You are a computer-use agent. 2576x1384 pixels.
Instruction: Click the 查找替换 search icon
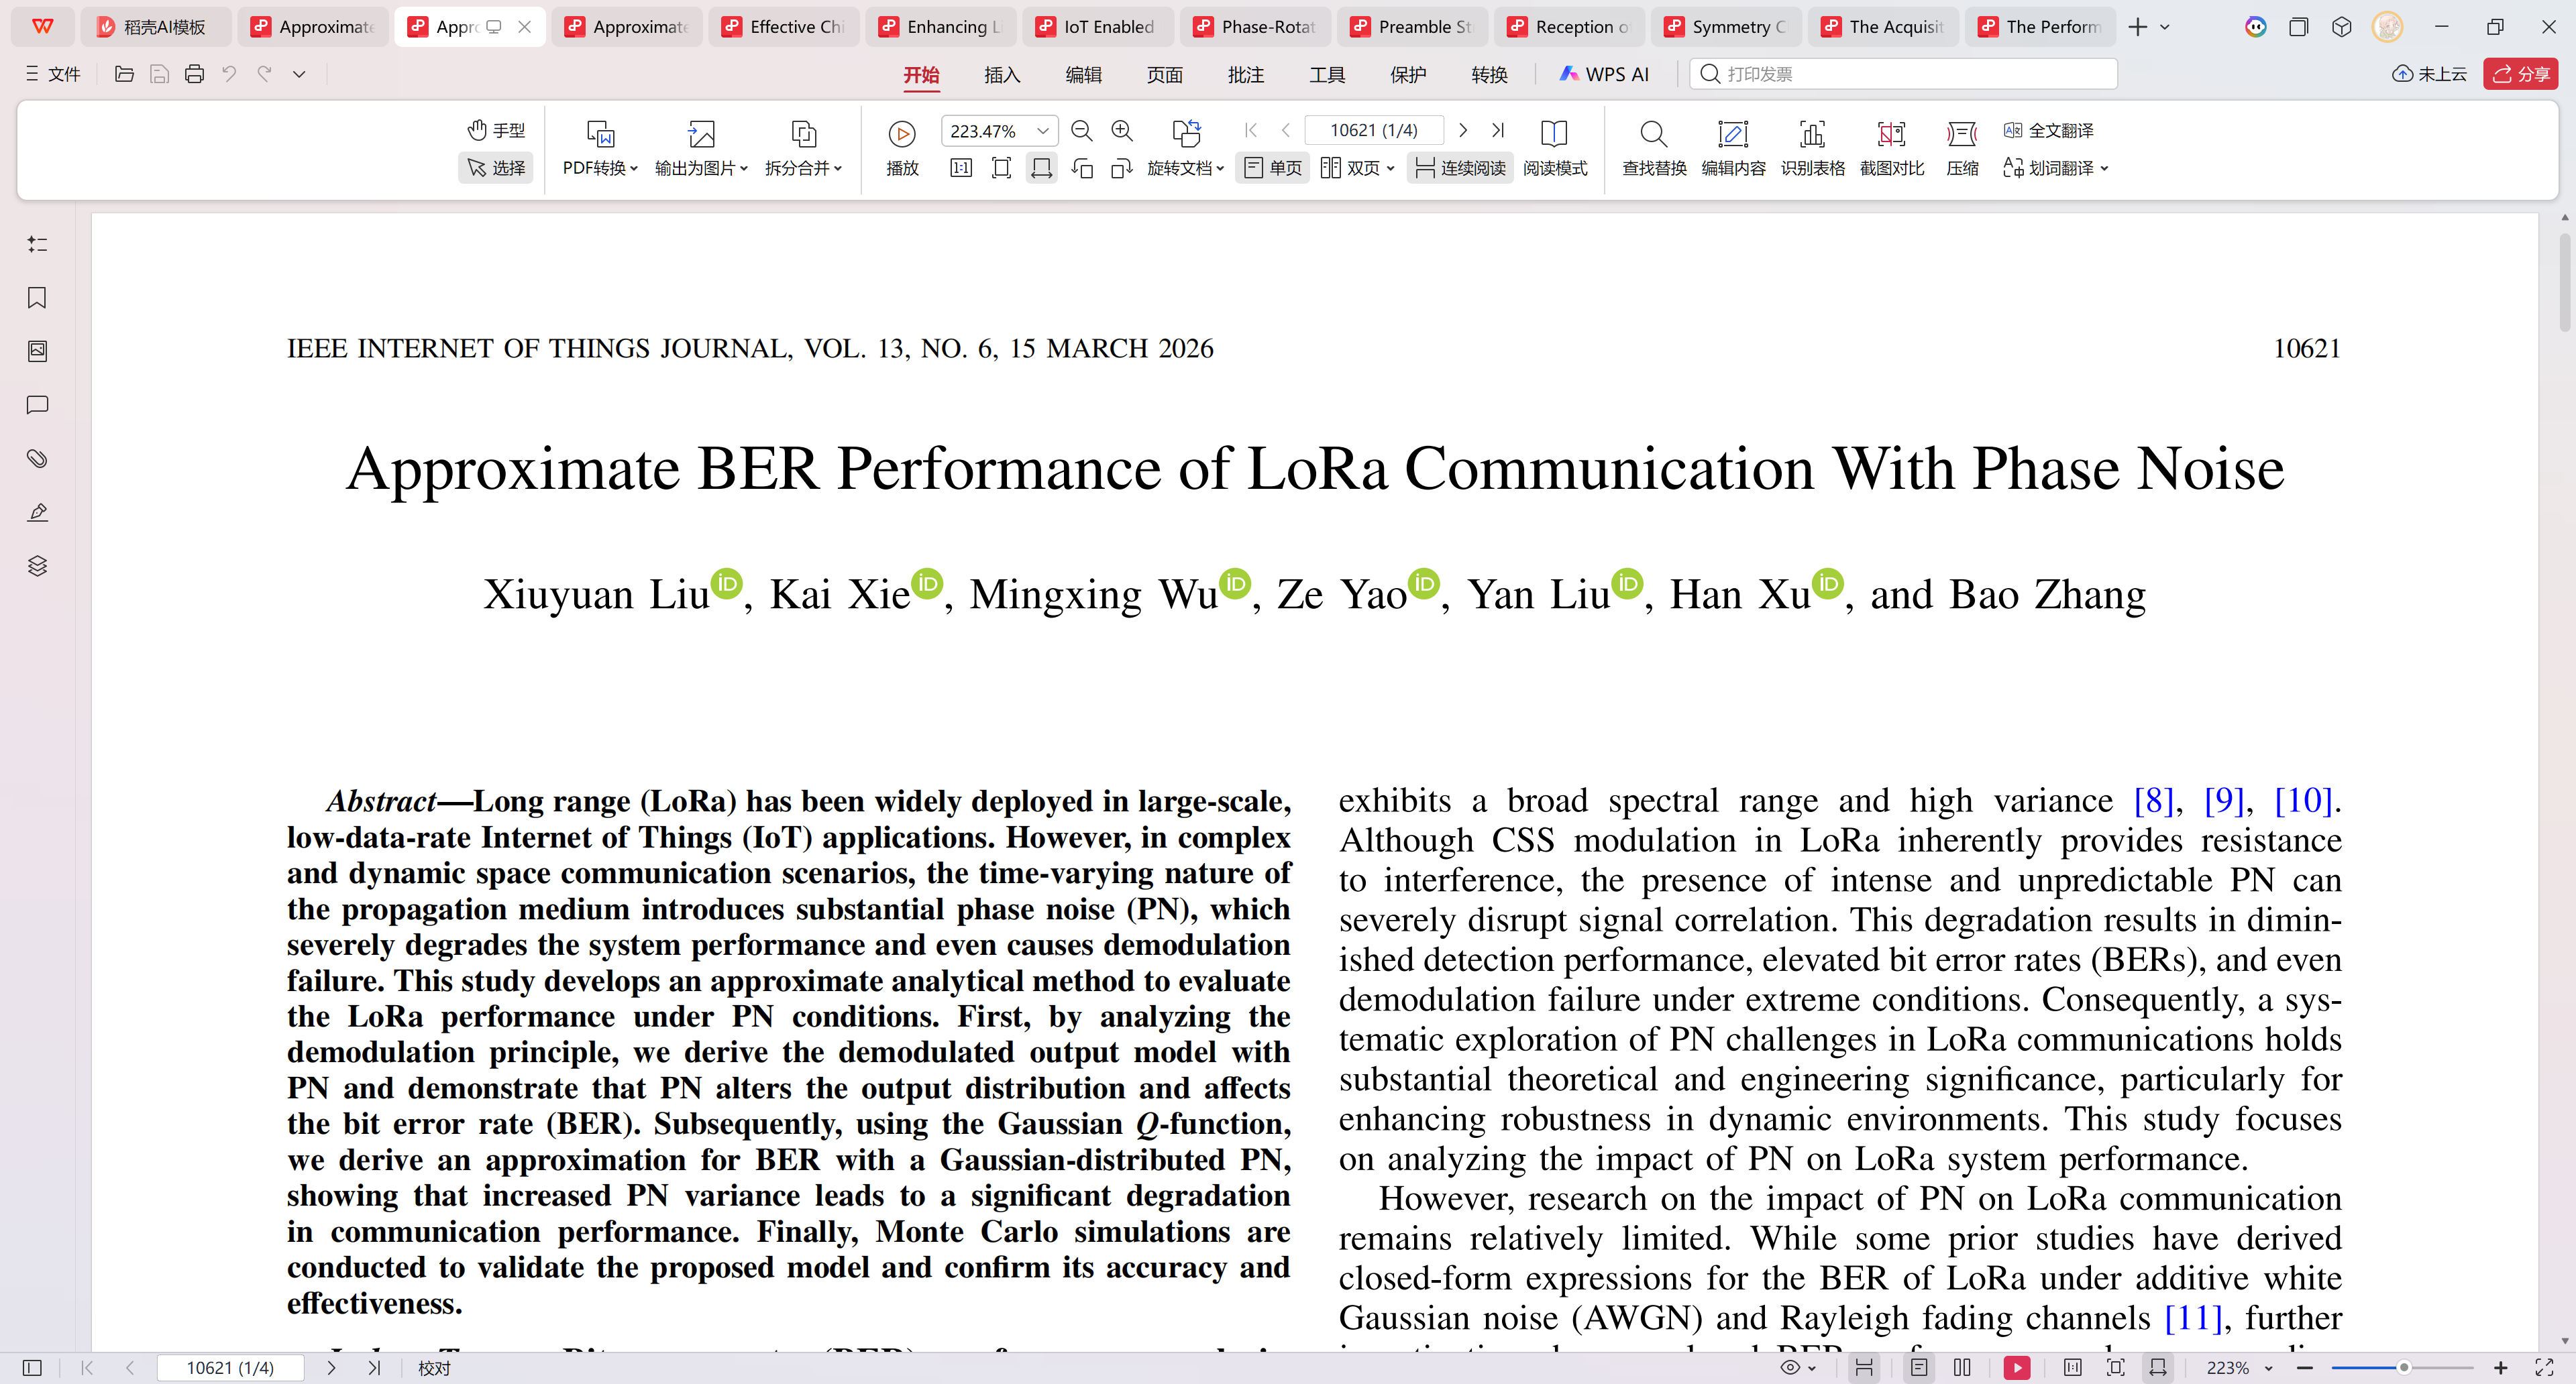pyautogui.click(x=1653, y=134)
